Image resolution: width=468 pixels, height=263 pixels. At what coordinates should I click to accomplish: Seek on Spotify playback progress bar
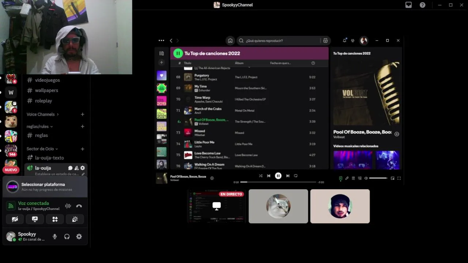pyautogui.click(x=278, y=182)
